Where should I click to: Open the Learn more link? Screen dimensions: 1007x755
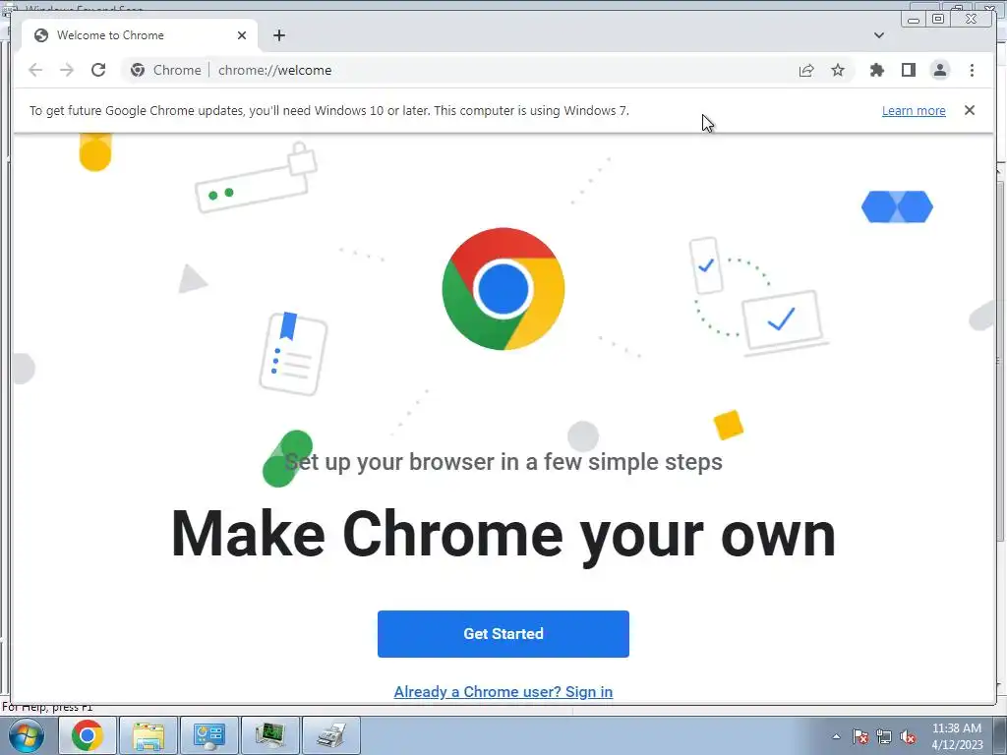pyautogui.click(x=914, y=110)
